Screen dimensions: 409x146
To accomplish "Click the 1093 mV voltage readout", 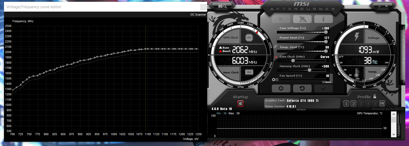I will point(369,50).
